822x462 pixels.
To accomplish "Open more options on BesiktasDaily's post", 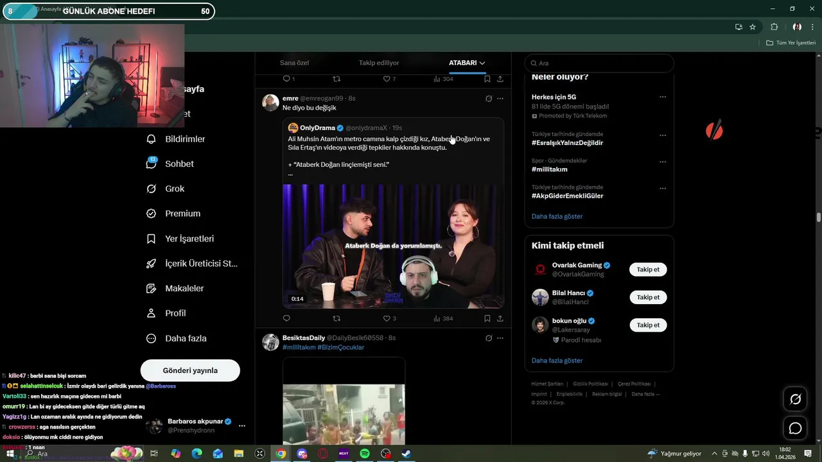I will tap(500, 338).
